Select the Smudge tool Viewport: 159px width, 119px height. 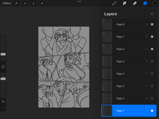point(125,3)
